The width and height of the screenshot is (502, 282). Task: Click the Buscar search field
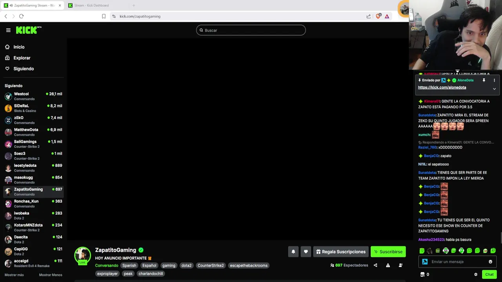(x=251, y=30)
